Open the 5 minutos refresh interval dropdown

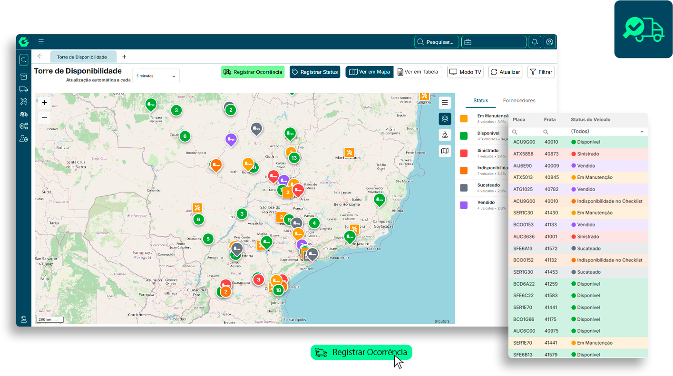coord(156,76)
